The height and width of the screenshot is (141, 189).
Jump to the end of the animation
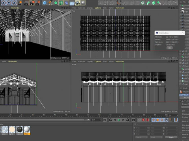click(133, 120)
